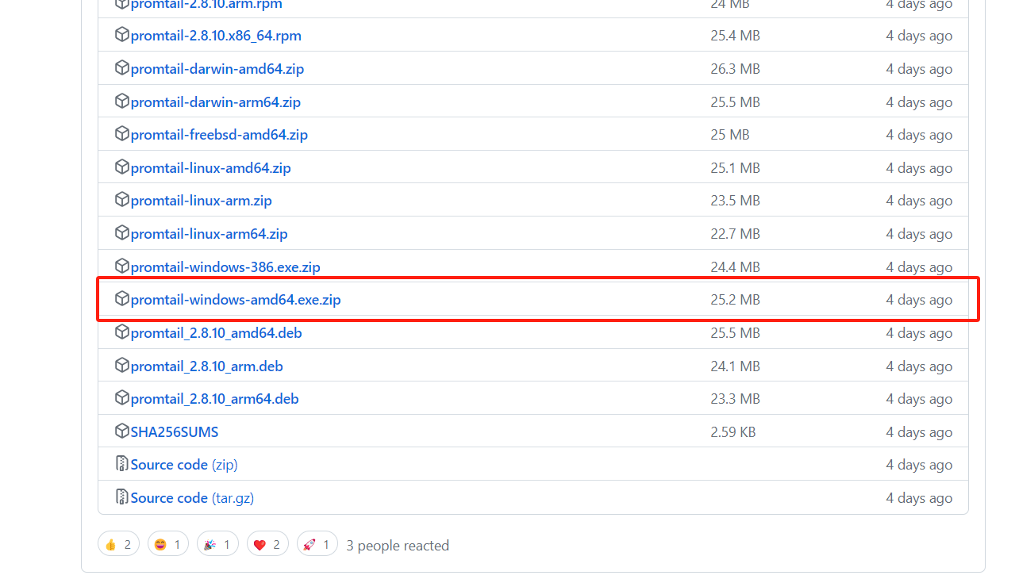This screenshot has height=579, width=1019.
Task: Click package icon beside promtail_2.8.10_arm.deb
Action: click(121, 366)
